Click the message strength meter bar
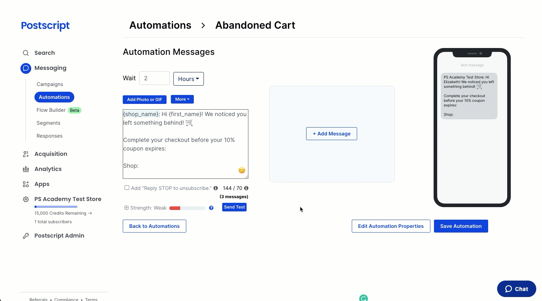This screenshot has height=301, width=542. click(187, 208)
